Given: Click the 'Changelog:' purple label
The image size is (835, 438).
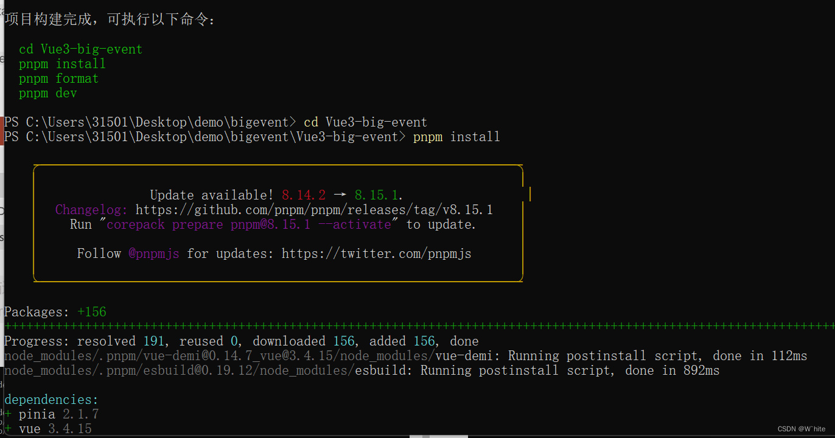Looking at the screenshot, I should point(91,210).
